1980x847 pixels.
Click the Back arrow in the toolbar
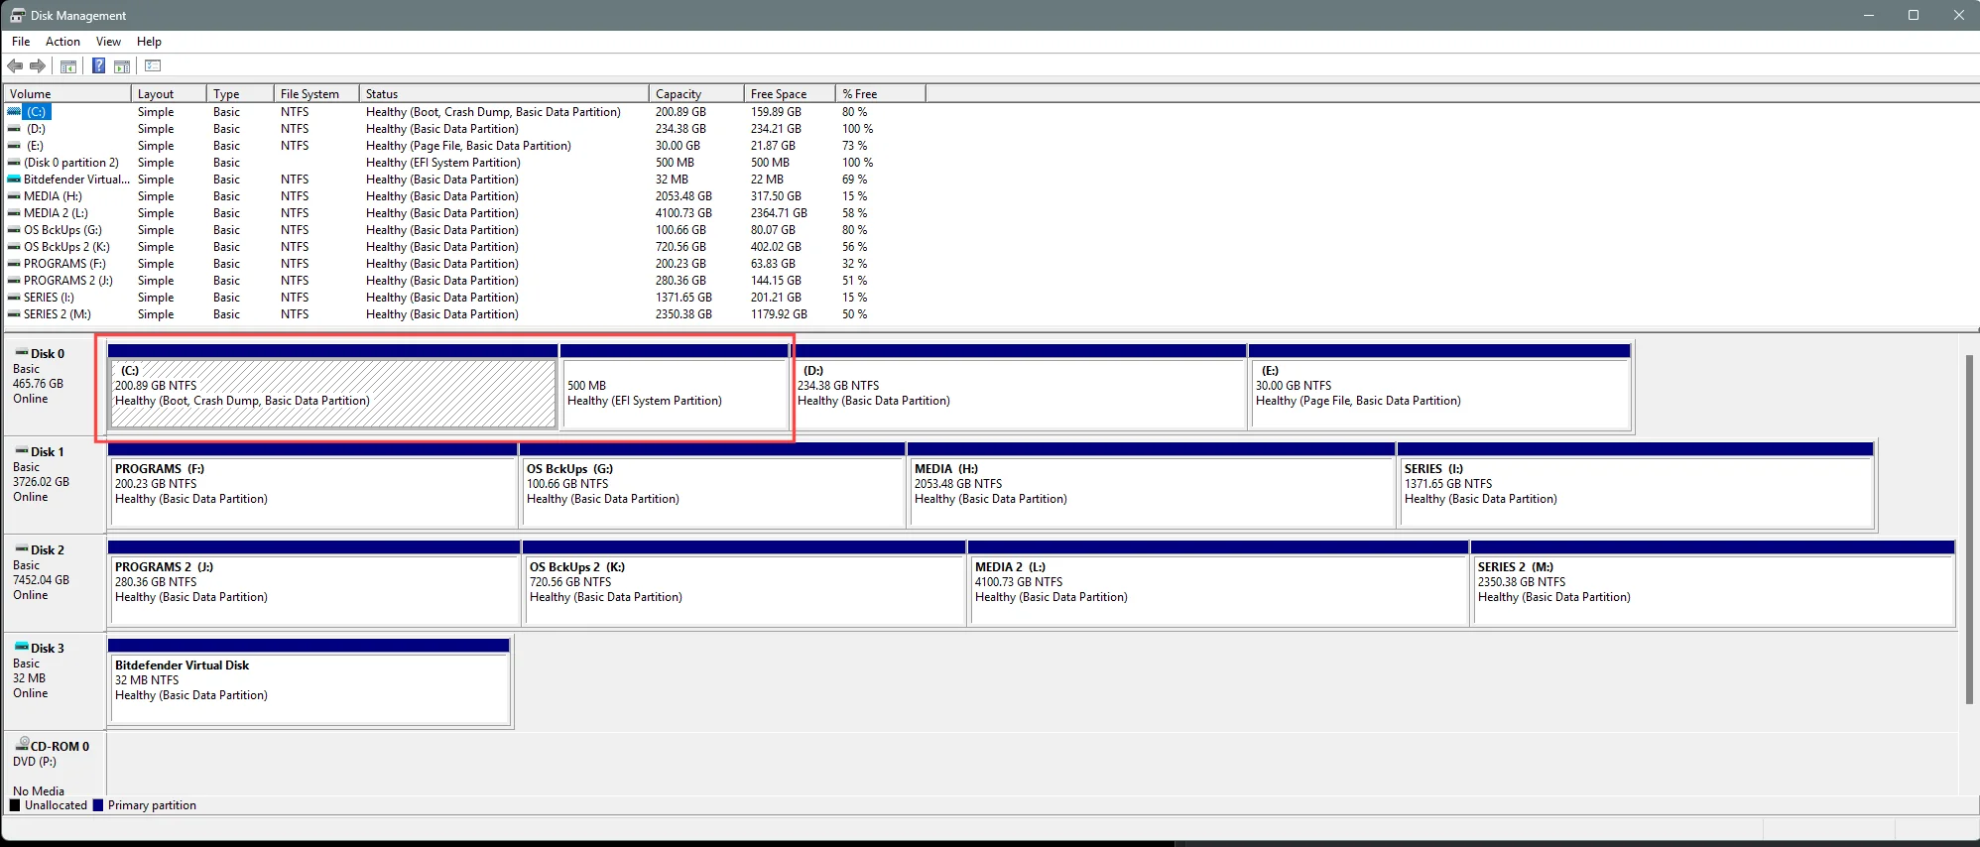pyautogui.click(x=15, y=66)
